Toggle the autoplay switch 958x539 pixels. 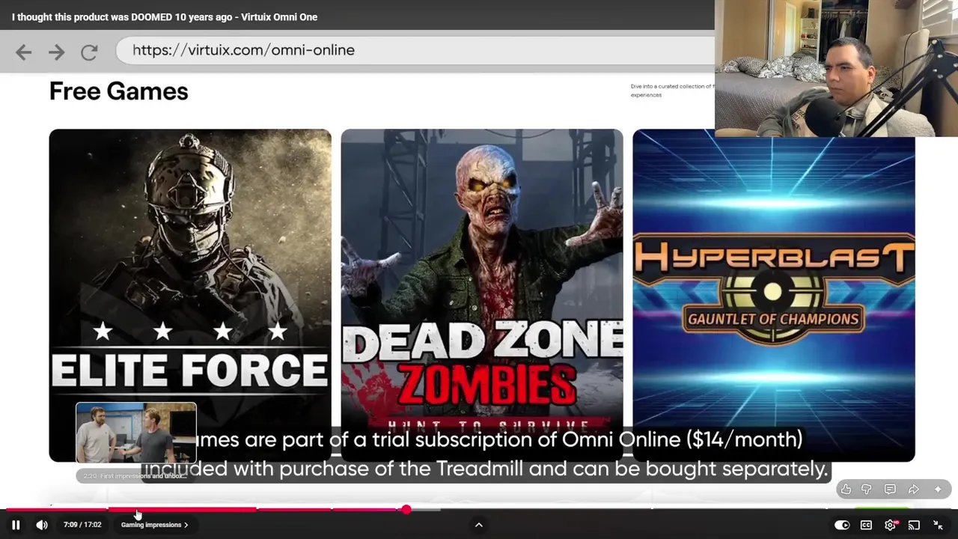point(842,525)
